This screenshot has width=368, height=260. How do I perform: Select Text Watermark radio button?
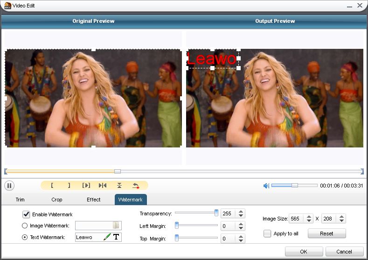tap(25, 237)
